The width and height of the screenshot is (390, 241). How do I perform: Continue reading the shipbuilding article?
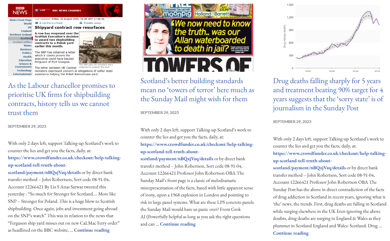92,230
